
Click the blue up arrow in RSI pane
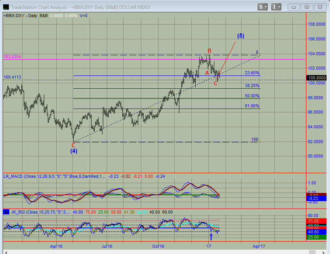(211, 237)
